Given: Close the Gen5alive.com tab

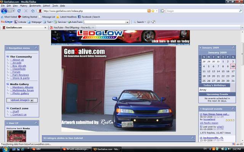Looking at the screenshot, I should [x=45, y=28].
